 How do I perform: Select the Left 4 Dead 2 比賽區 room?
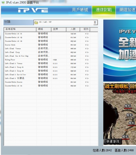pyautogui.click(x=51, y=78)
